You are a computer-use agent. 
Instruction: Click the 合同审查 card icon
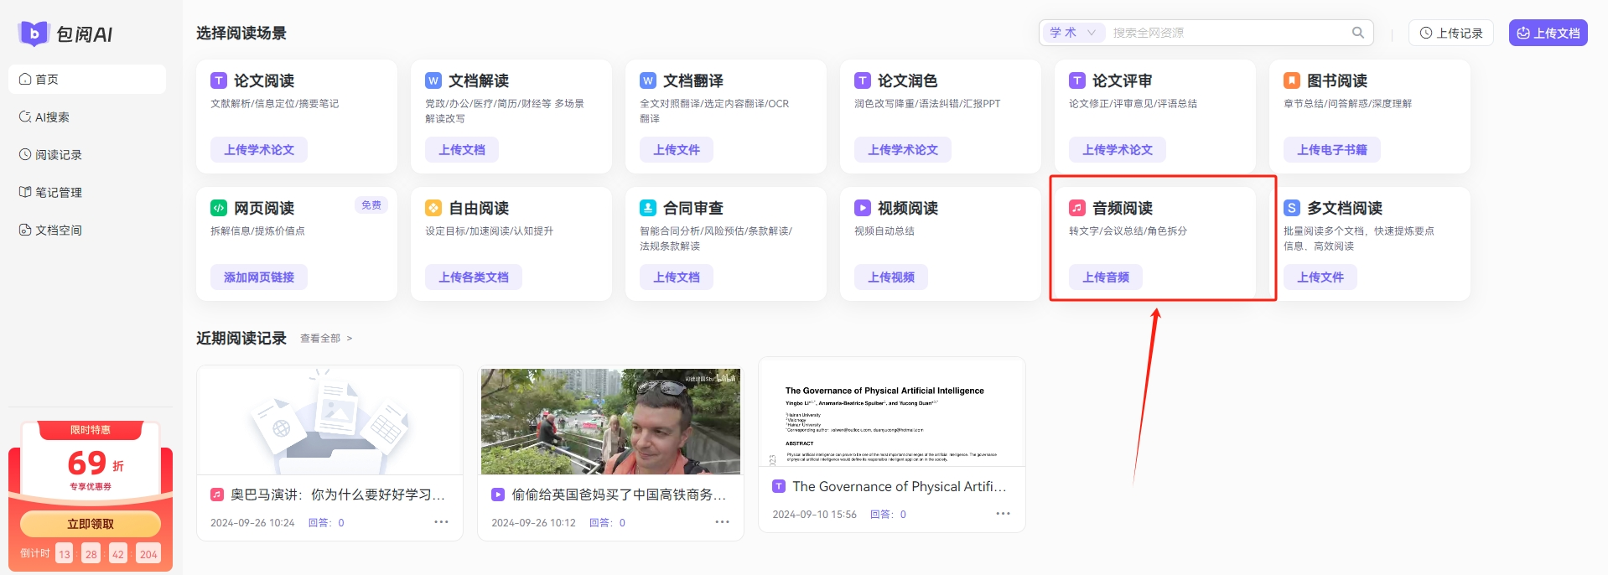point(648,208)
